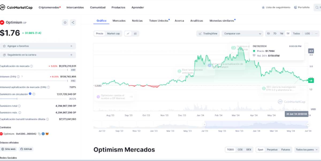Viewport: 321px width, 161px height.
Task: Switch the chart to Market cap view
Action: tap(114, 34)
